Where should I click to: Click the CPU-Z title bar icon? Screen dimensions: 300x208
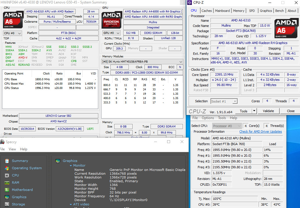(190, 3)
